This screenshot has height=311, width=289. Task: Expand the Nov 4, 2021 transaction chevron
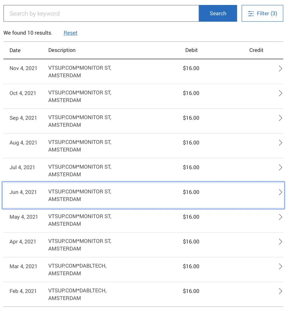point(280,69)
